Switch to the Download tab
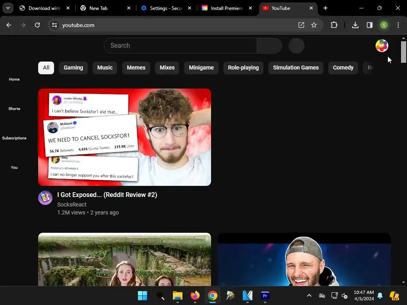The image size is (407, 305). coord(45,8)
